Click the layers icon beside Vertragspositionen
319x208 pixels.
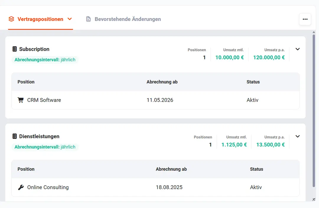click(x=12, y=19)
